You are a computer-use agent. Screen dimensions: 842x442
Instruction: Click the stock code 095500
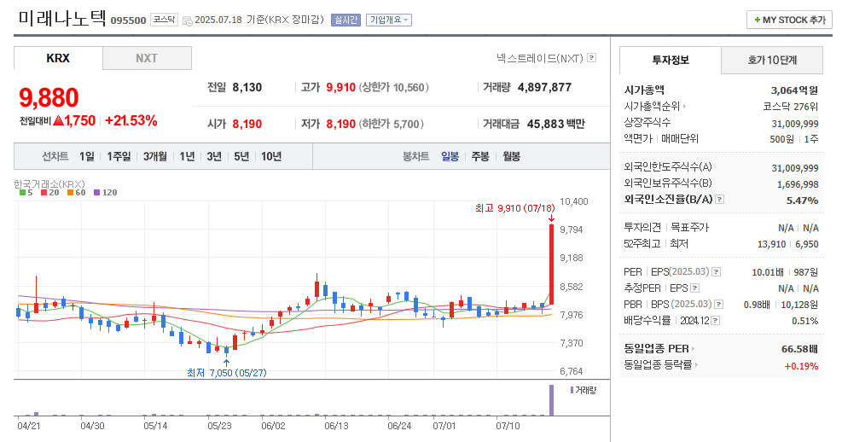pyautogui.click(x=128, y=20)
